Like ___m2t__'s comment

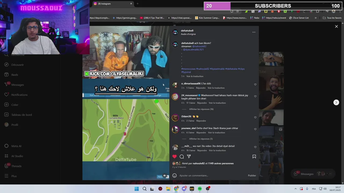pos(255,147)
